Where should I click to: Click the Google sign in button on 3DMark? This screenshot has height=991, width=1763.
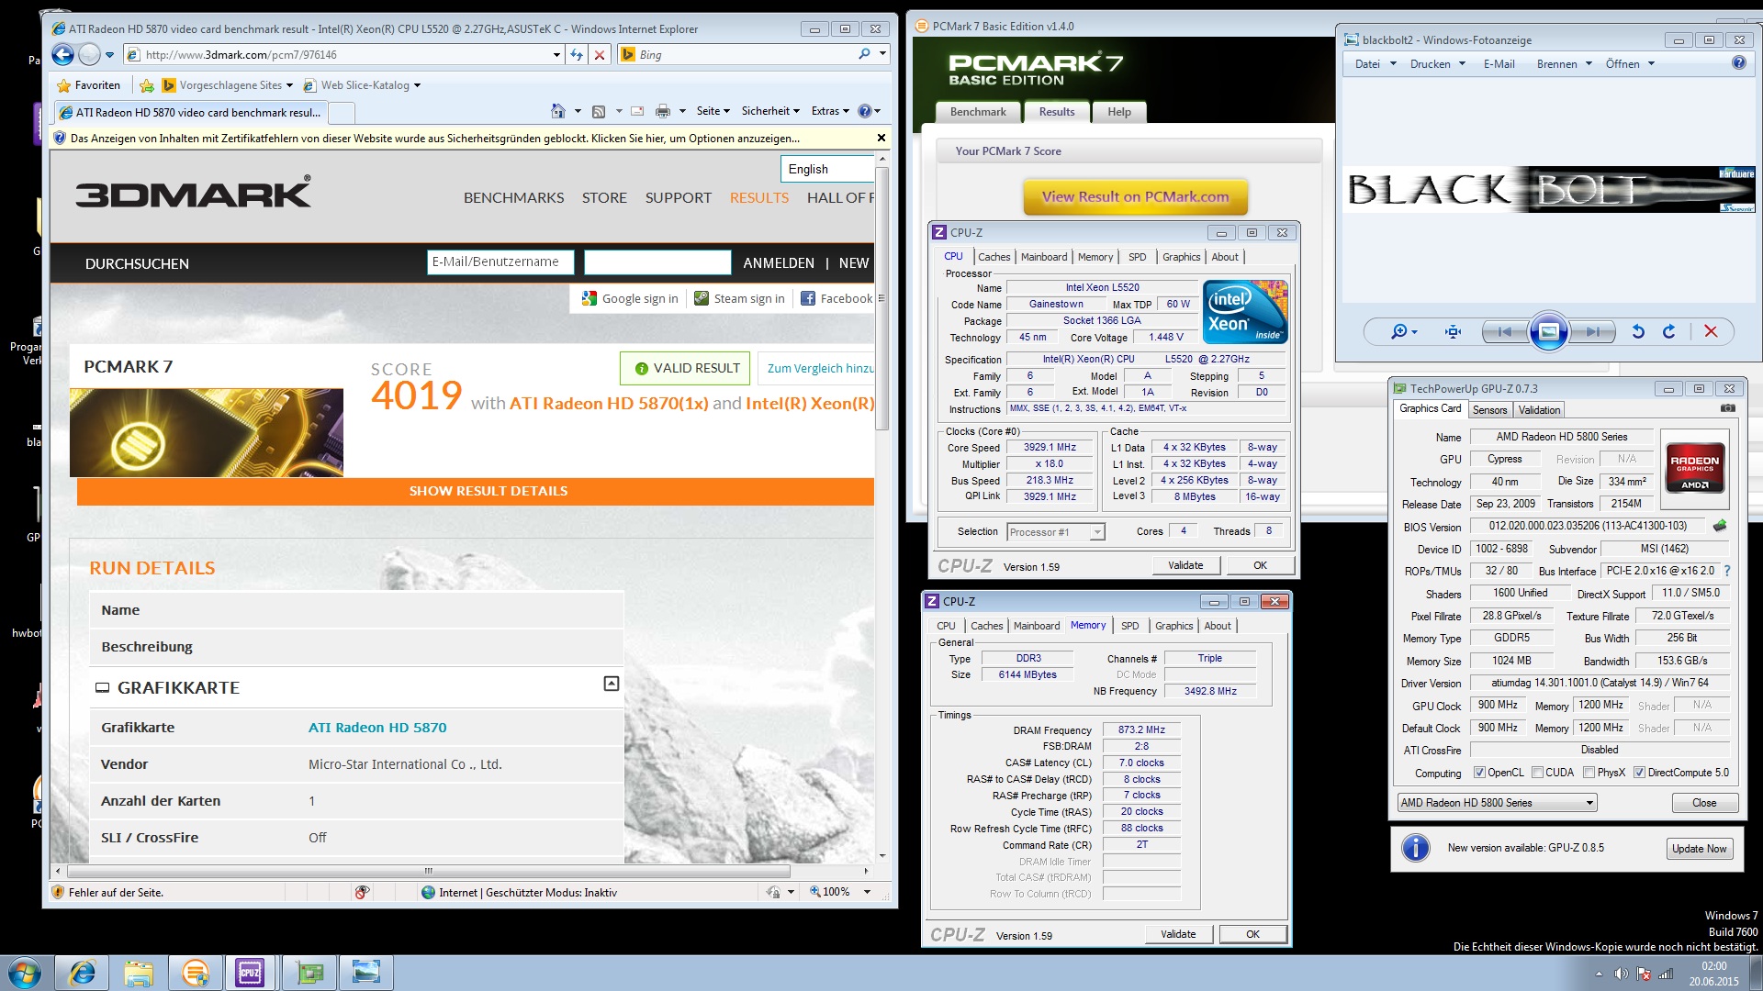[630, 298]
